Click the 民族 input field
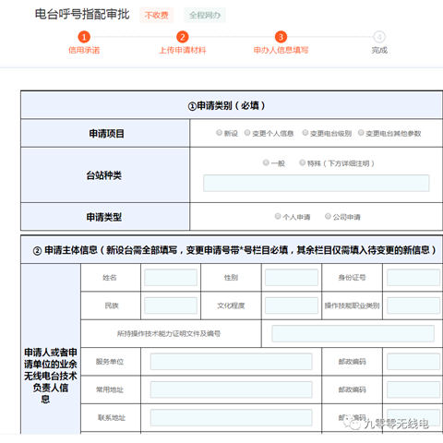Image resolution: width=443 pixels, height=443 pixels. (171, 305)
